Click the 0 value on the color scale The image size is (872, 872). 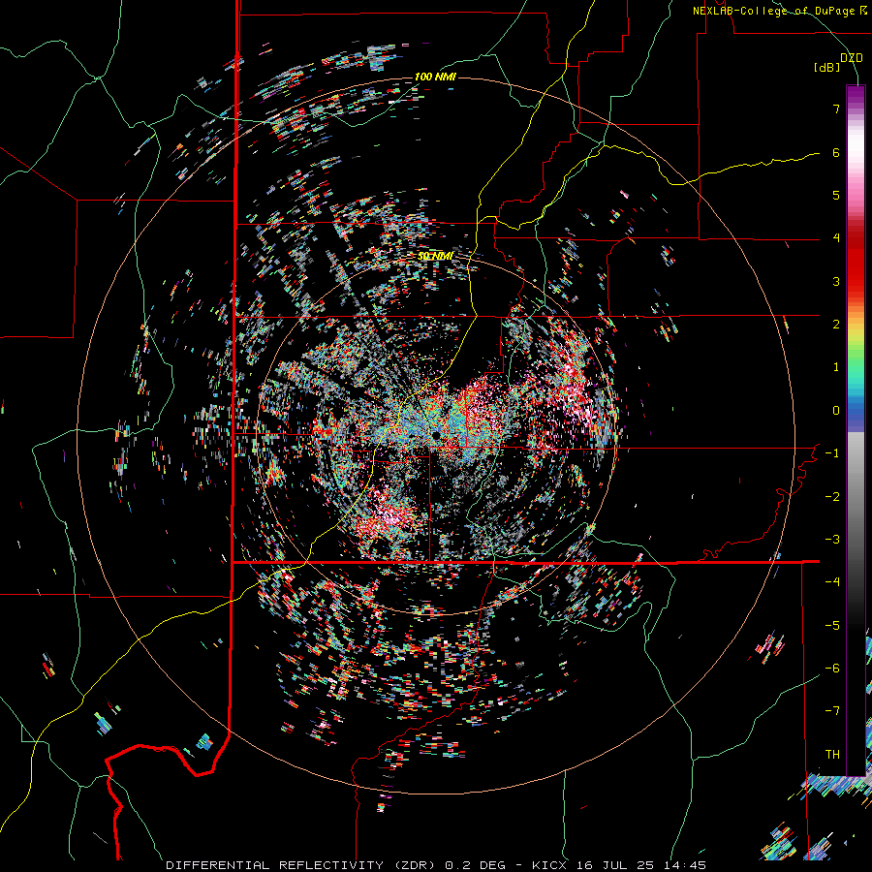pyautogui.click(x=836, y=411)
